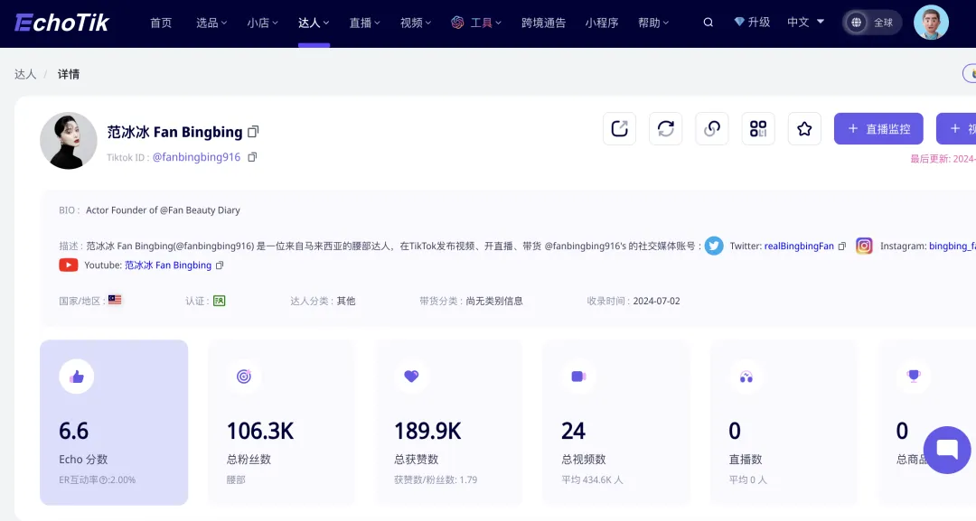Click the creator profile photo
976x521 pixels.
pos(69,141)
